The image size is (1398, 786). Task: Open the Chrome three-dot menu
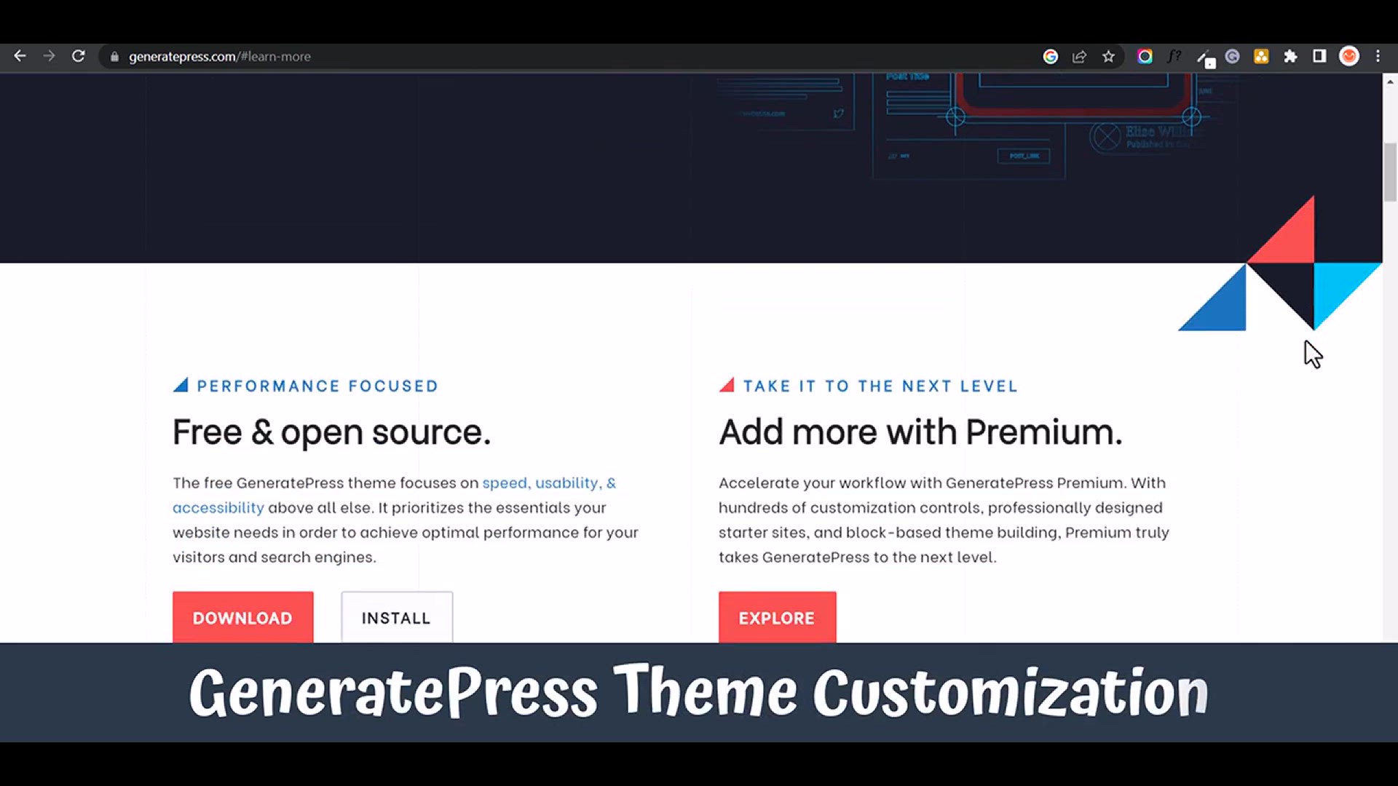[1378, 57]
